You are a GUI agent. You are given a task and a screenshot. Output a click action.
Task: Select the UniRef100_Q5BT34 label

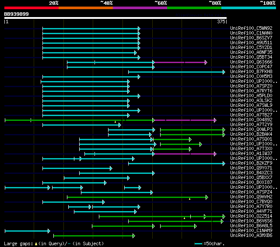(x=251, y=57)
